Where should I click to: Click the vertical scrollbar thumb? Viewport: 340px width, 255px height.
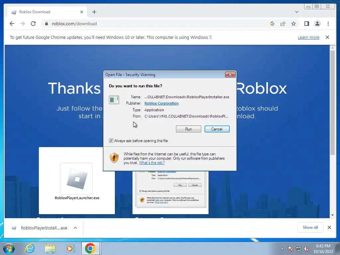point(332,103)
